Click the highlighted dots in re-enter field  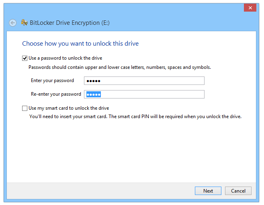tap(94, 94)
